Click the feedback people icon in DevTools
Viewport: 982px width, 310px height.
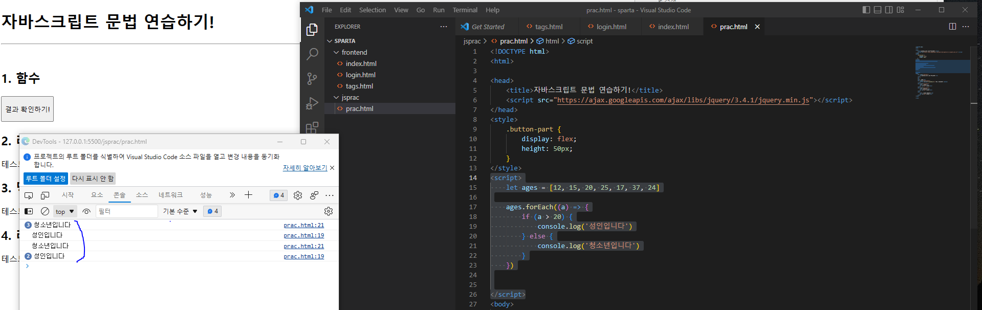click(x=314, y=195)
